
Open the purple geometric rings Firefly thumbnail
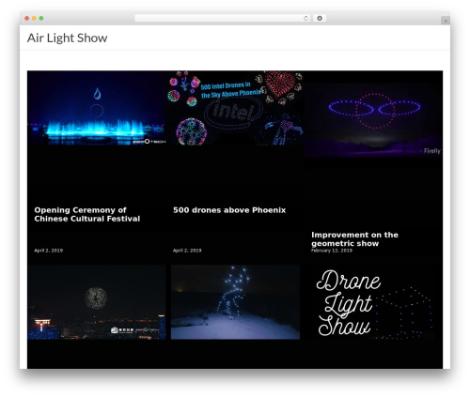click(373, 120)
